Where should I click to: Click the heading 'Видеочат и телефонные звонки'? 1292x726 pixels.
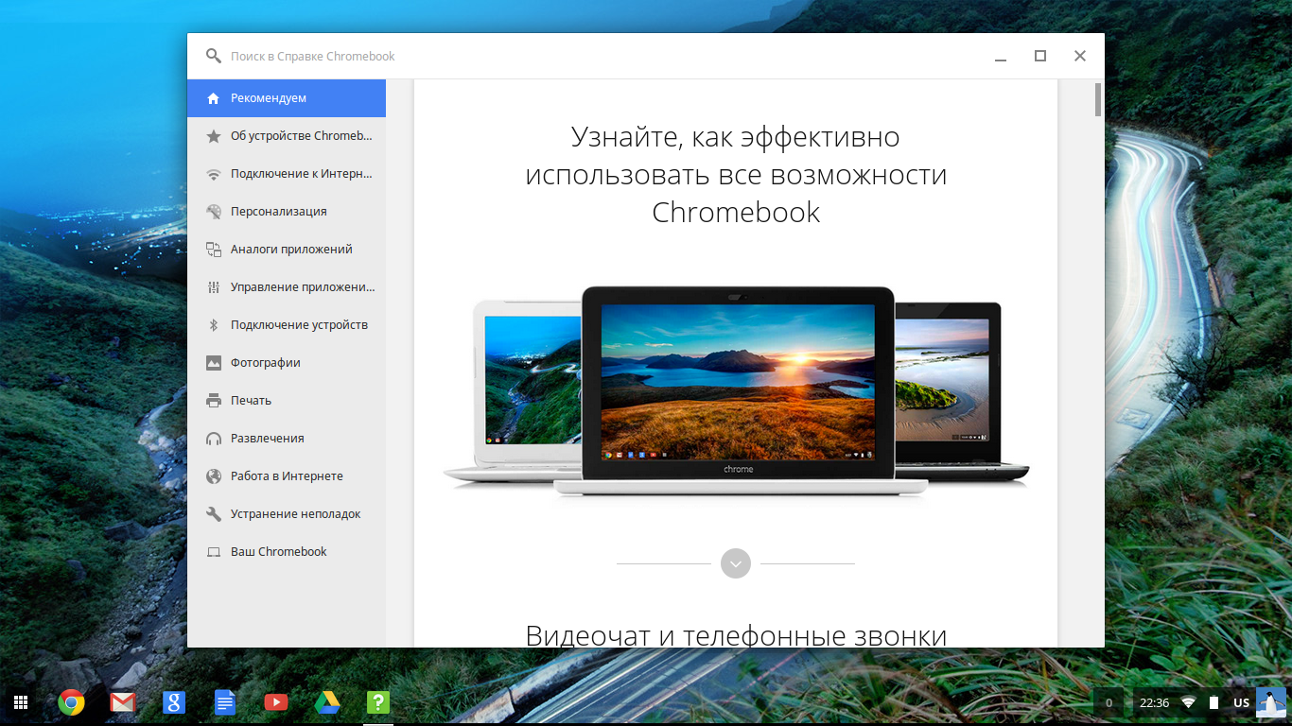(x=736, y=635)
